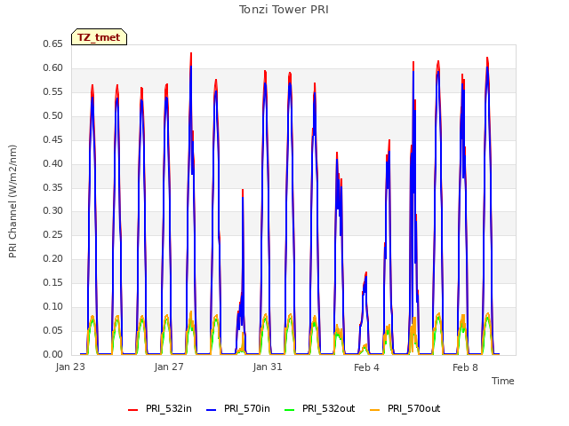
Task: Click the 0.50 y-axis tick label
Action: [53, 115]
